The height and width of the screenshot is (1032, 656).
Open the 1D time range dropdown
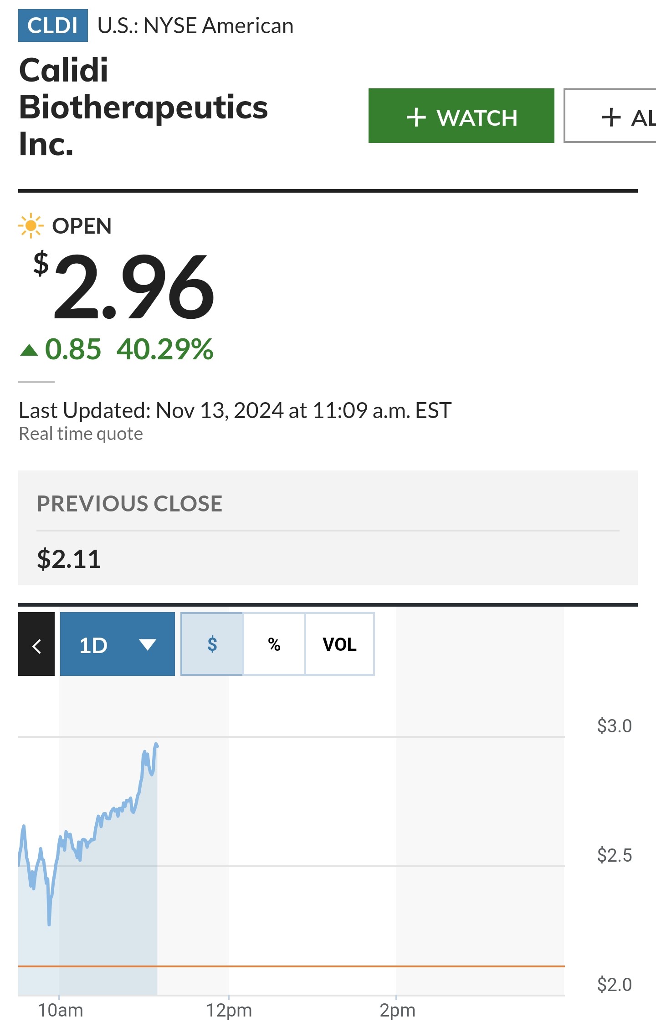(118, 644)
